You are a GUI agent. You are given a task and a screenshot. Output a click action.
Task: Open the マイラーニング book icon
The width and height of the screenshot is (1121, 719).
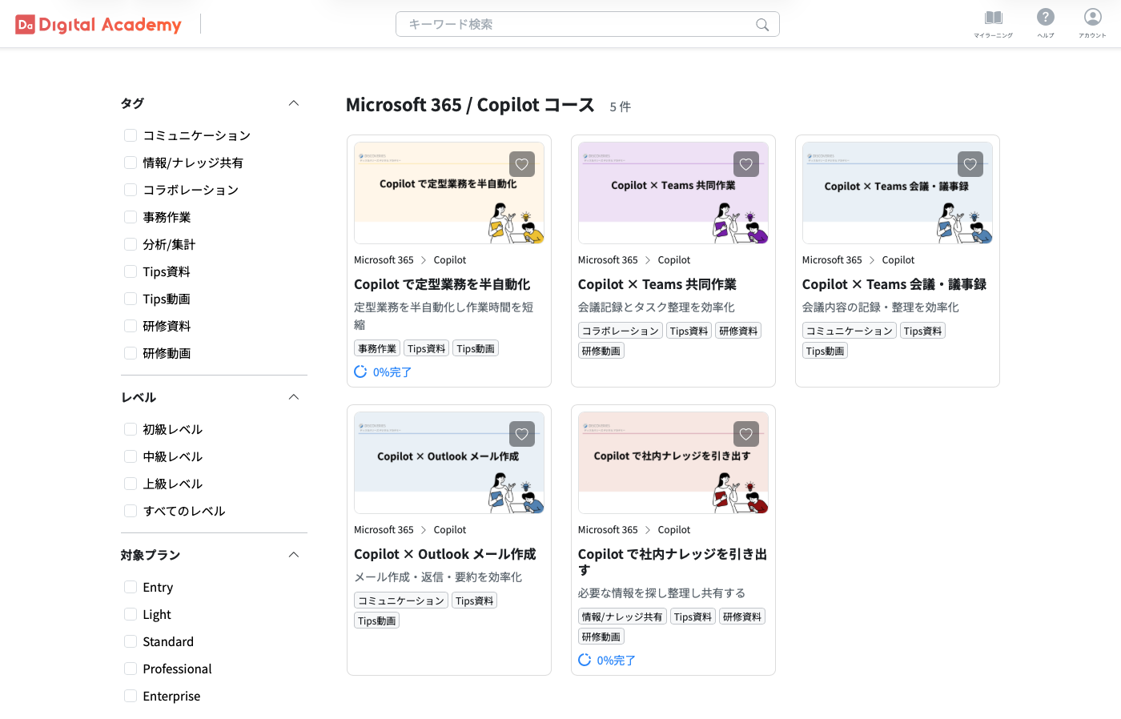(994, 18)
